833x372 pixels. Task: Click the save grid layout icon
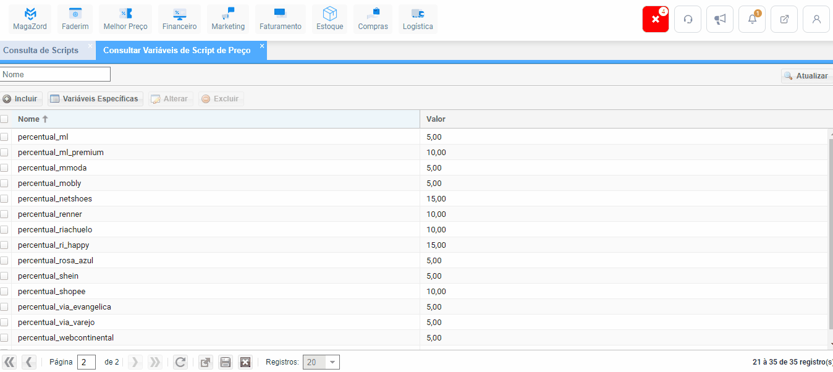pyautogui.click(x=226, y=362)
